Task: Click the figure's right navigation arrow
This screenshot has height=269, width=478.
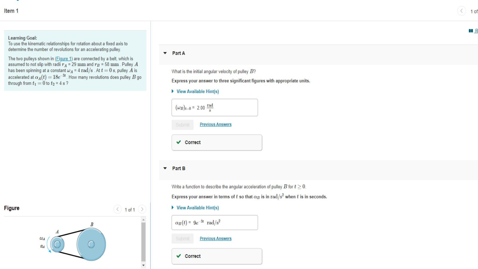Action: pos(142,209)
